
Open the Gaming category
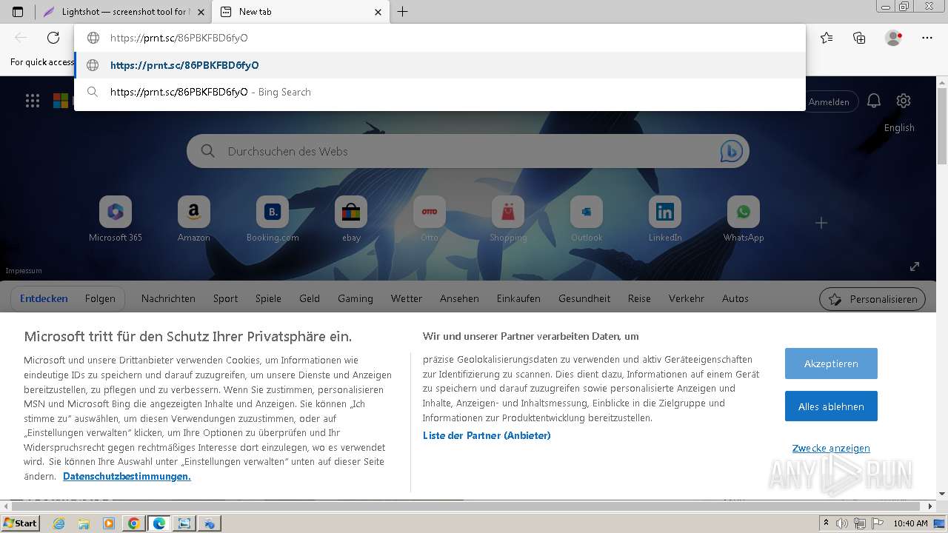355,298
